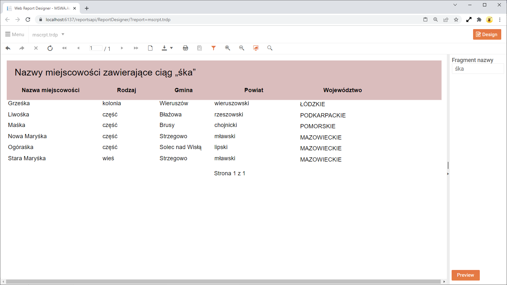
Task: Expand the mscrpt.trdp report name dropdown
Action: 63,34
